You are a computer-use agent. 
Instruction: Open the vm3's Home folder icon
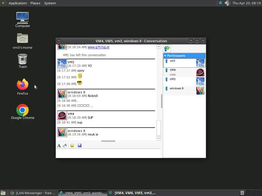click(23, 41)
